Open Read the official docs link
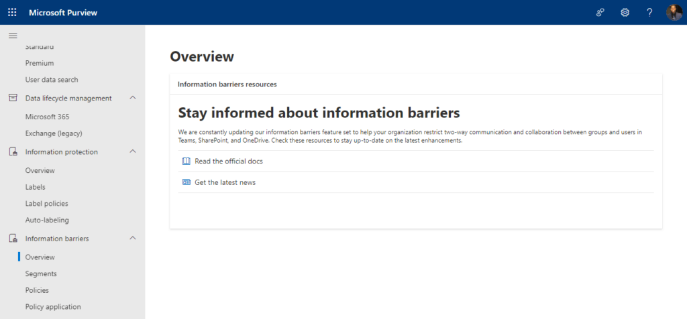Screen dimensions: 687x319 [x=229, y=161]
